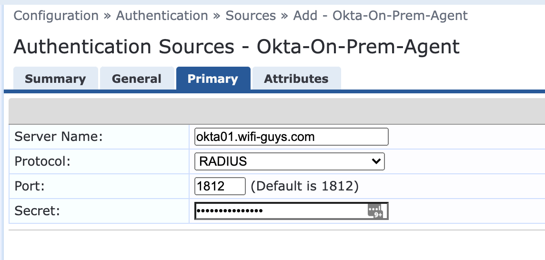Go back to Sources via breadcrumb

pos(251,16)
